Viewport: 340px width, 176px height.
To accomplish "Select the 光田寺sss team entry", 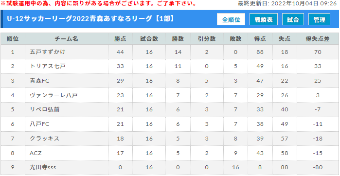I will pos(43,168).
